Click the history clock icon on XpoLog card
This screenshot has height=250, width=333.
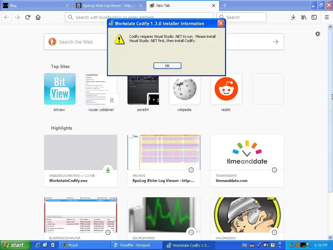(x=191, y=170)
